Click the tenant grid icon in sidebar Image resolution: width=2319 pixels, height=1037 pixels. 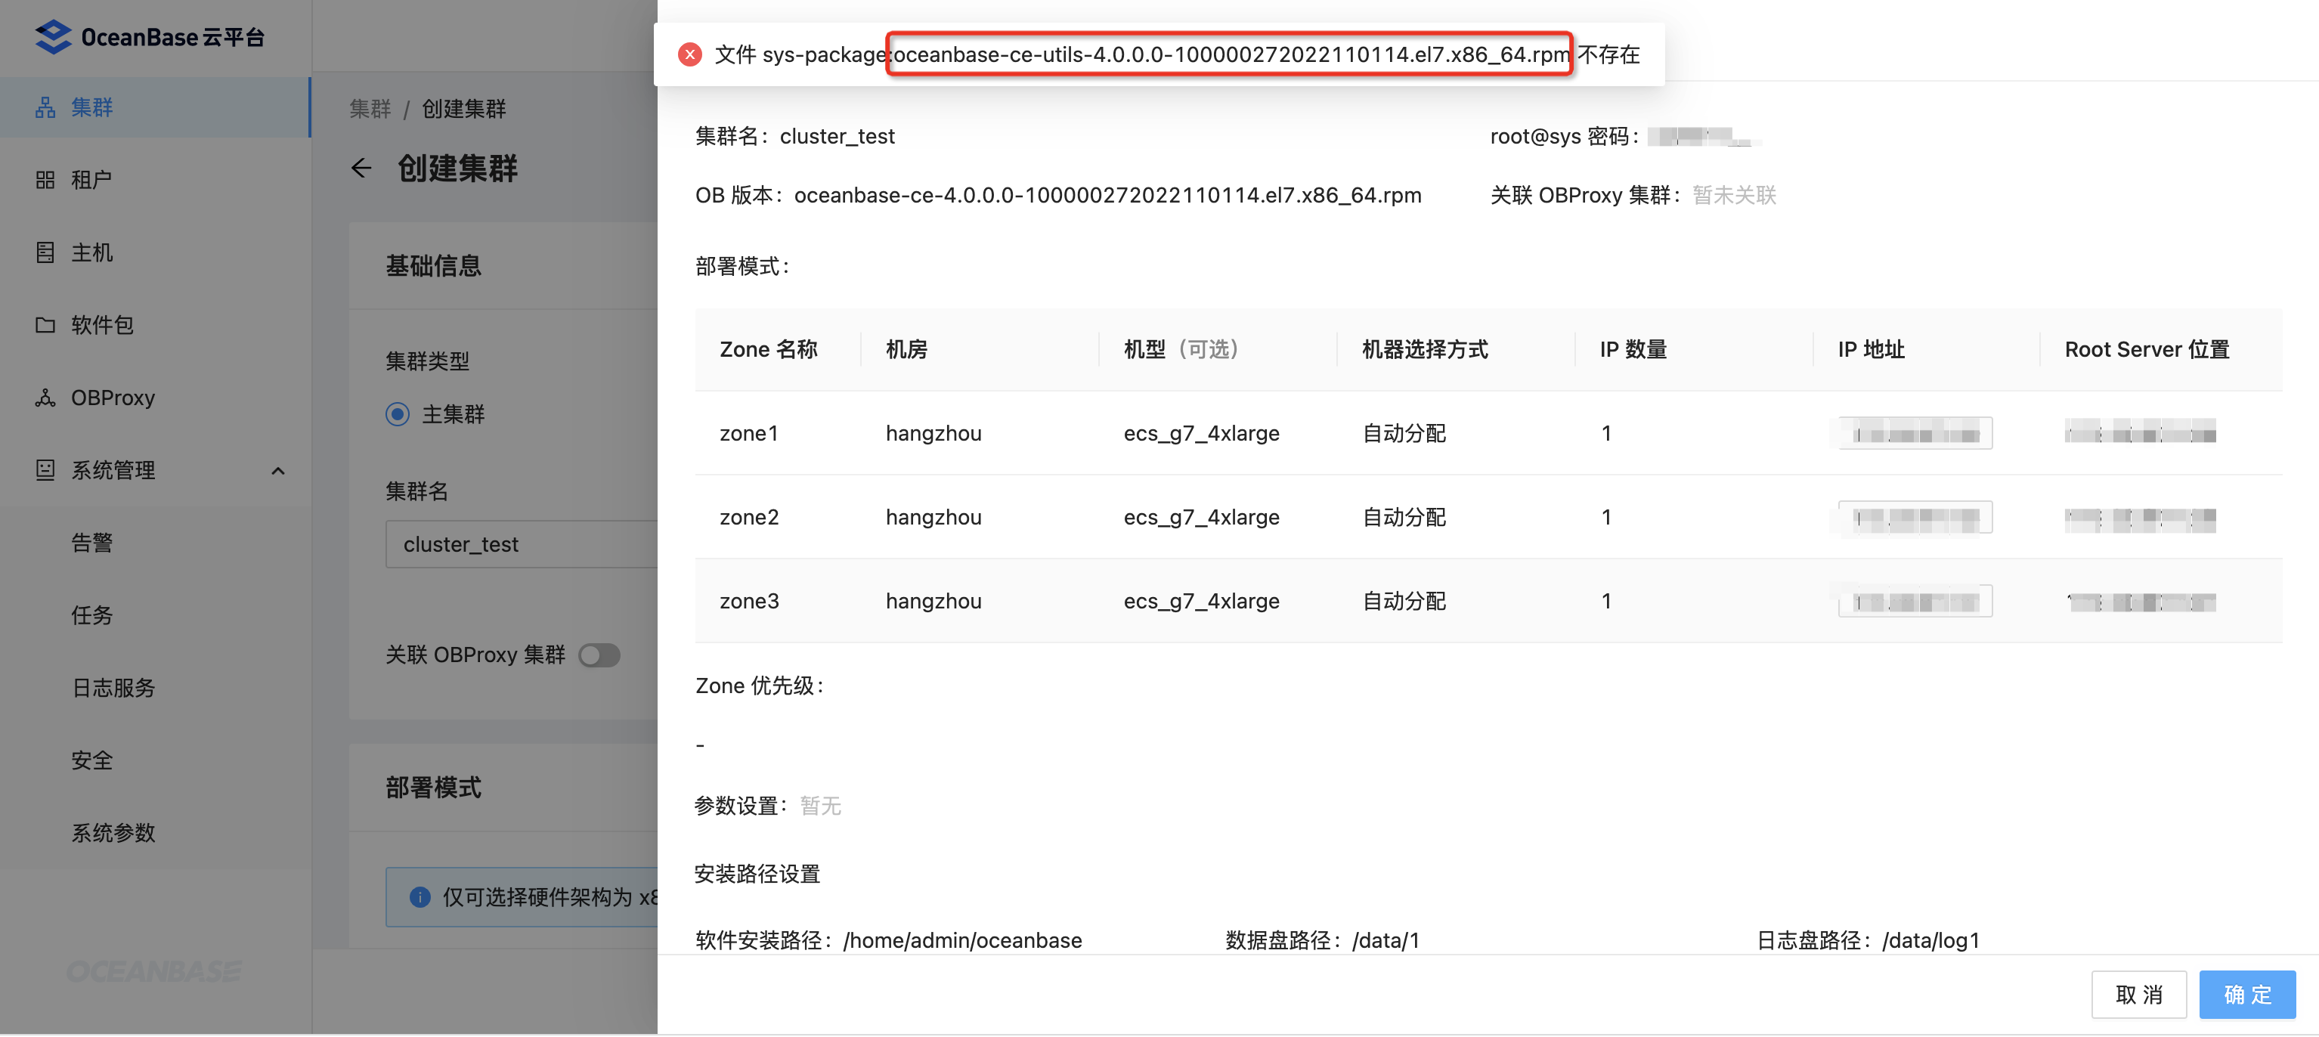pos(45,180)
